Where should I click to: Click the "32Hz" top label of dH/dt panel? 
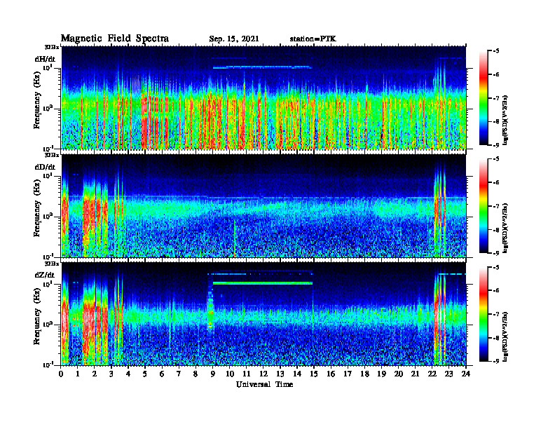(52, 47)
